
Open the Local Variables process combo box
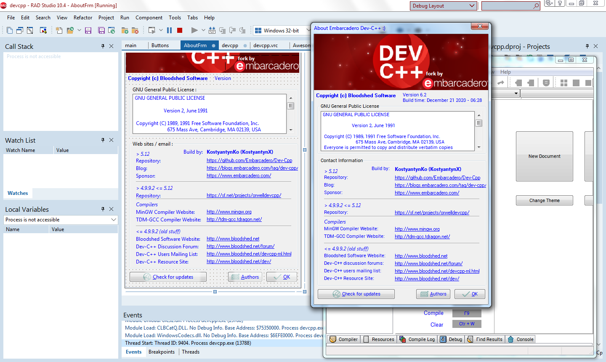[113, 220]
